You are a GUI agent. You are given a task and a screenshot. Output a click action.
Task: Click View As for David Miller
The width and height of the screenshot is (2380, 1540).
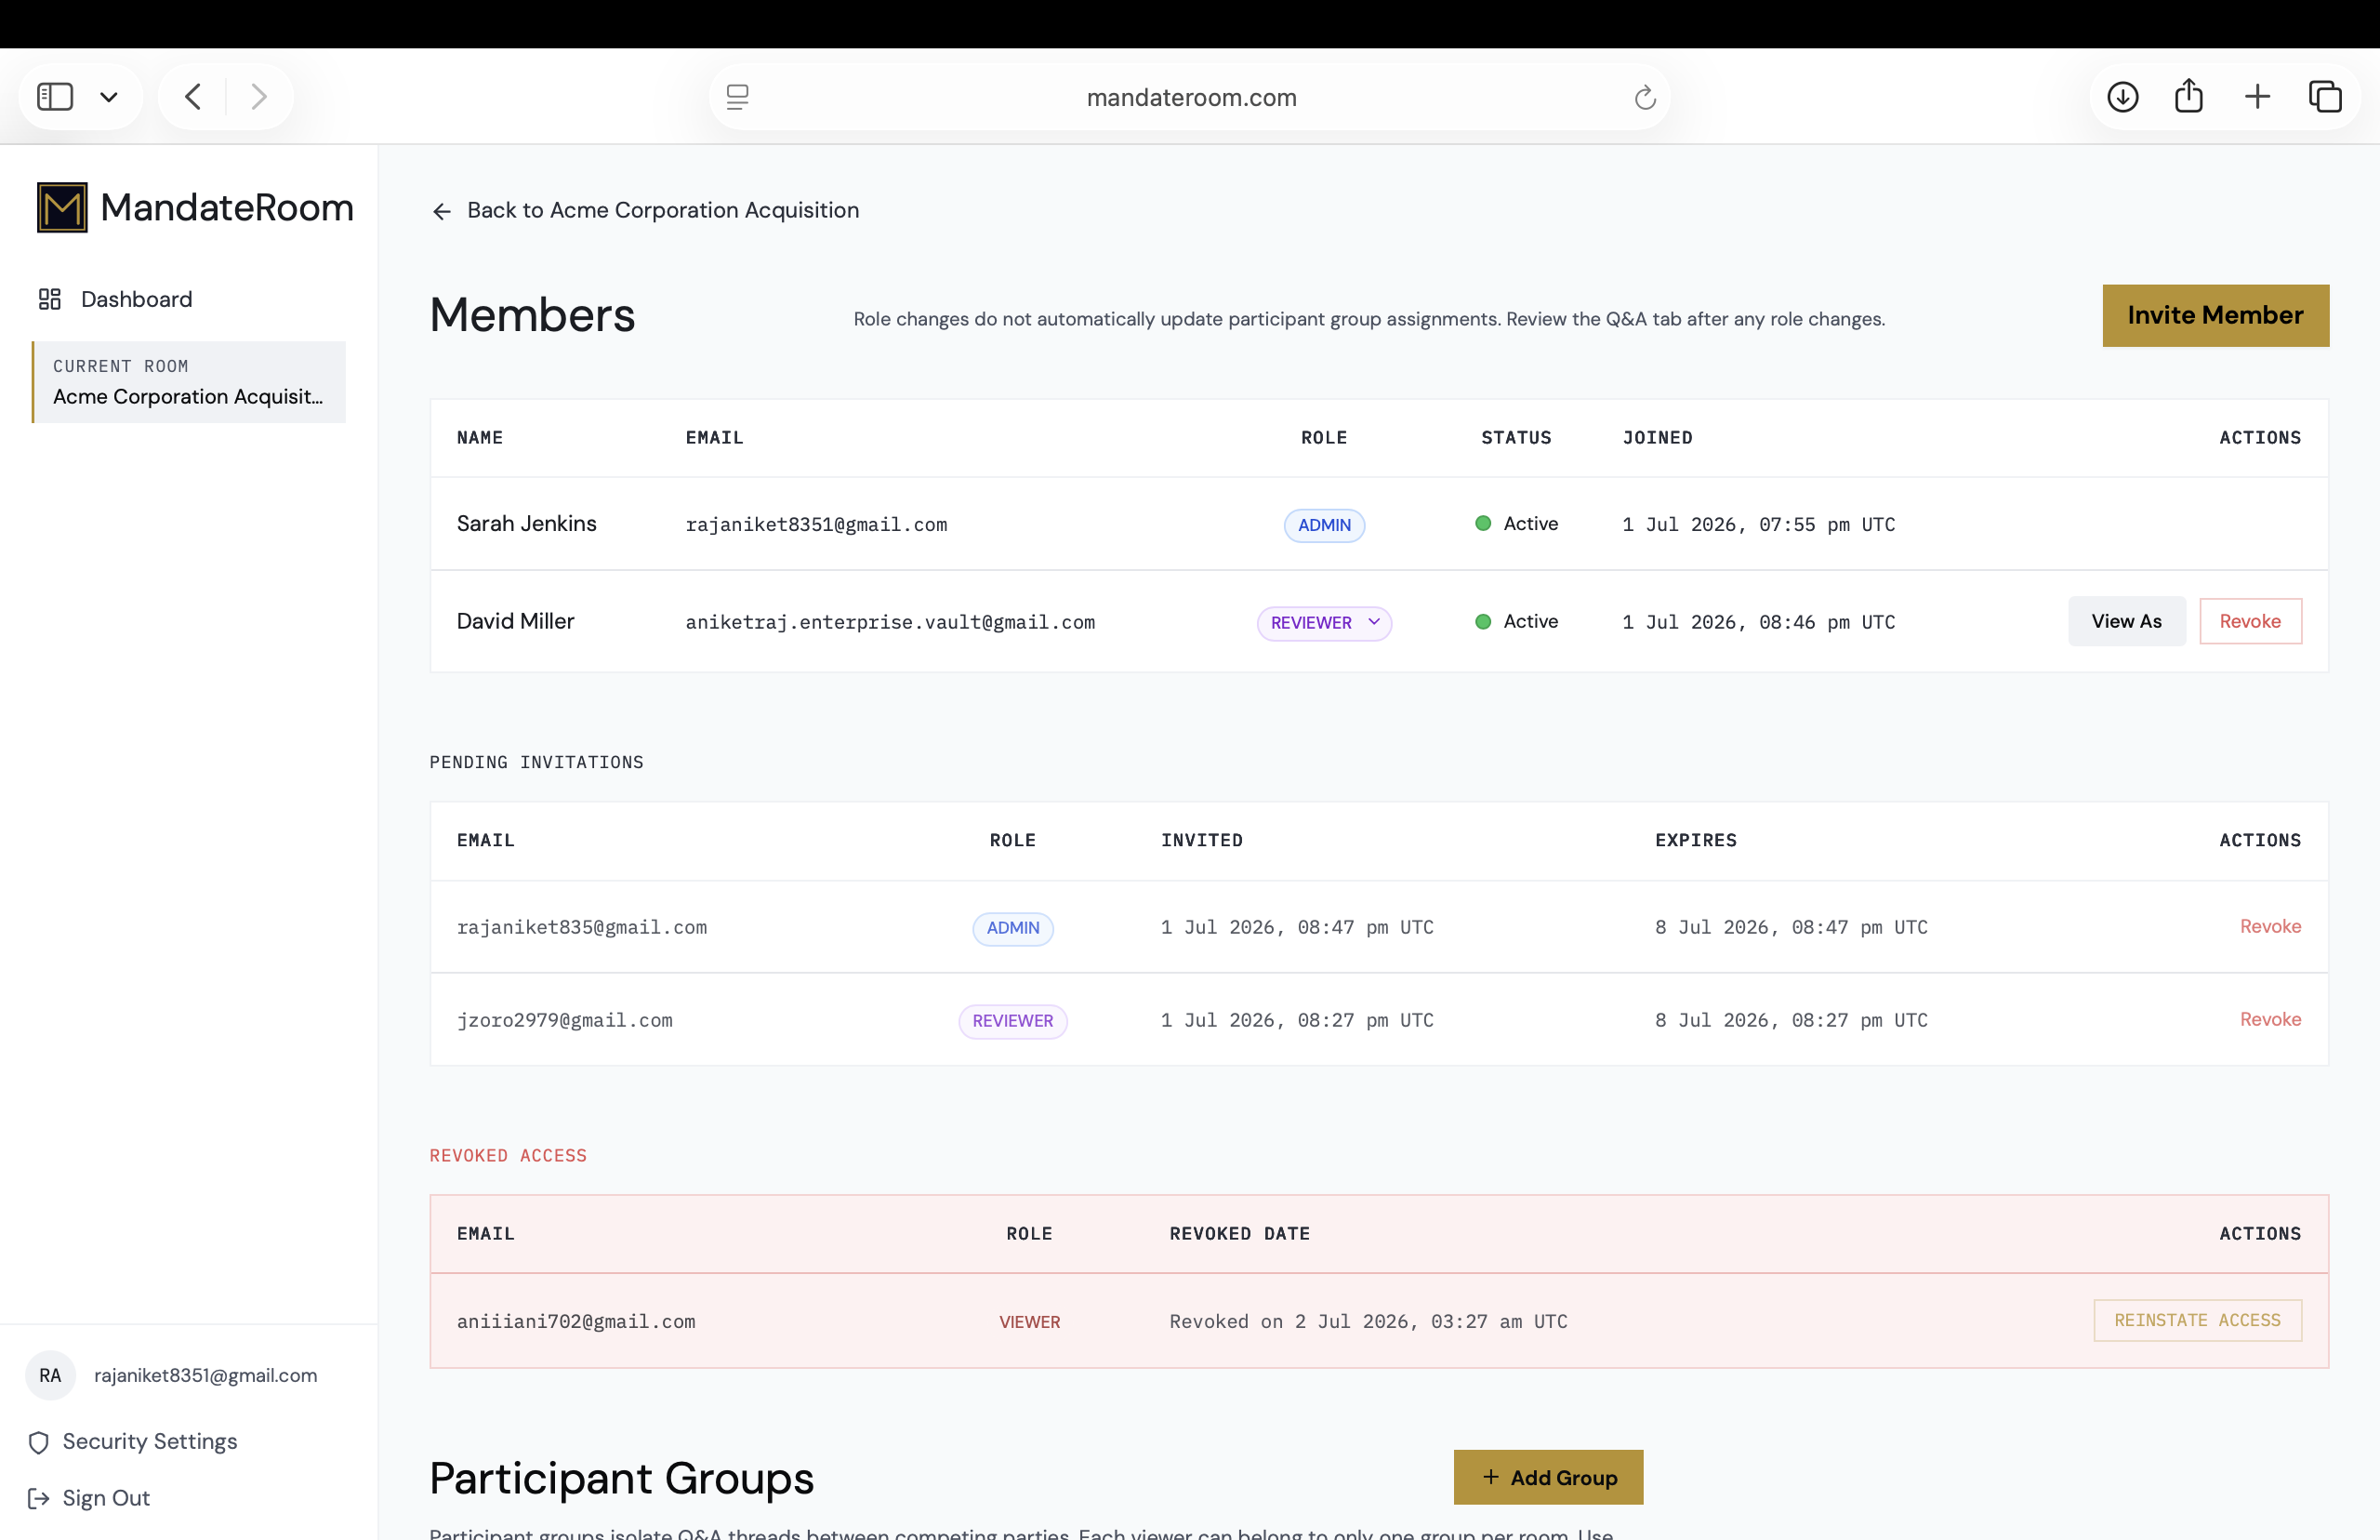2126,621
